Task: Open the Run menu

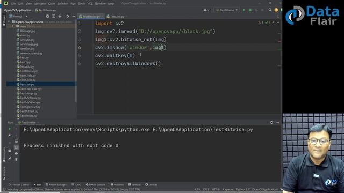Action: (73, 4)
